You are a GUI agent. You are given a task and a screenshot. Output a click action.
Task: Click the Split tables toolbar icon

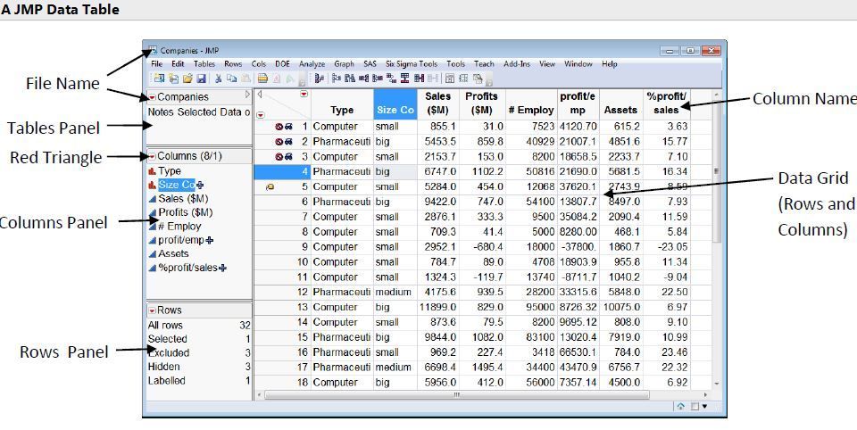click(377, 79)
